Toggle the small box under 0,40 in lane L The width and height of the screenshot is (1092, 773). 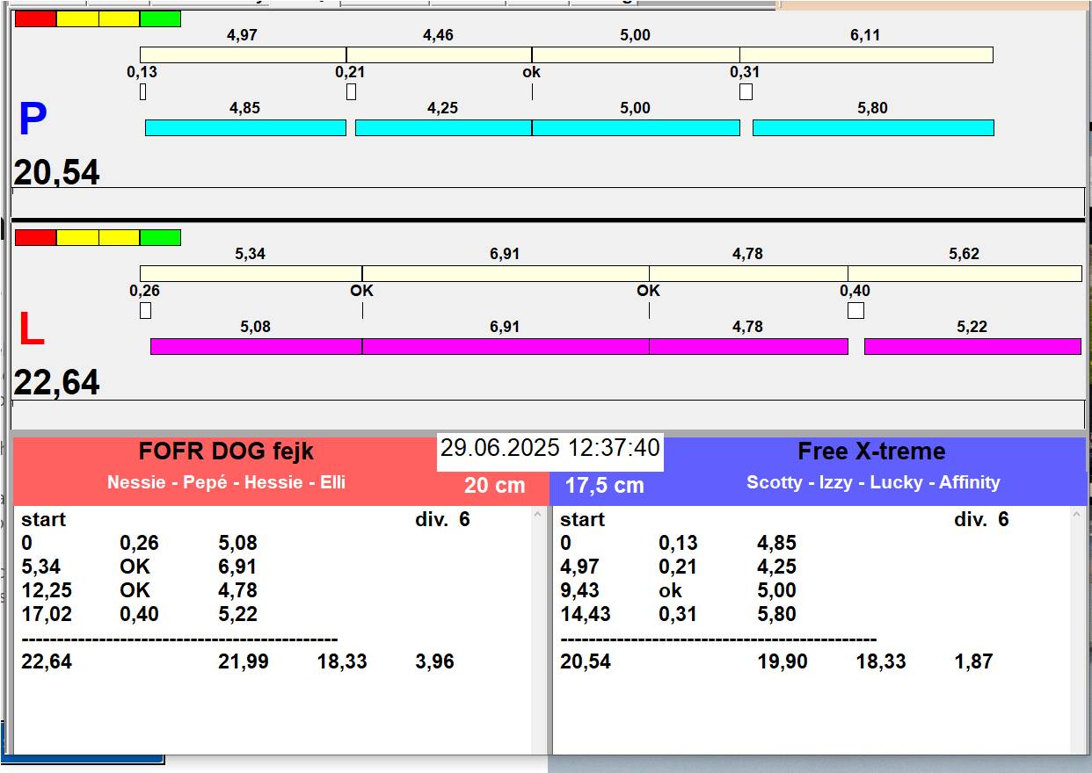855,310
